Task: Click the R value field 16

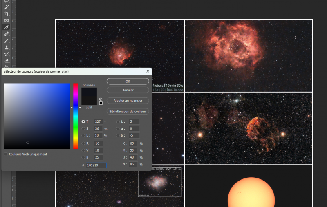Action: click(98, 143)
